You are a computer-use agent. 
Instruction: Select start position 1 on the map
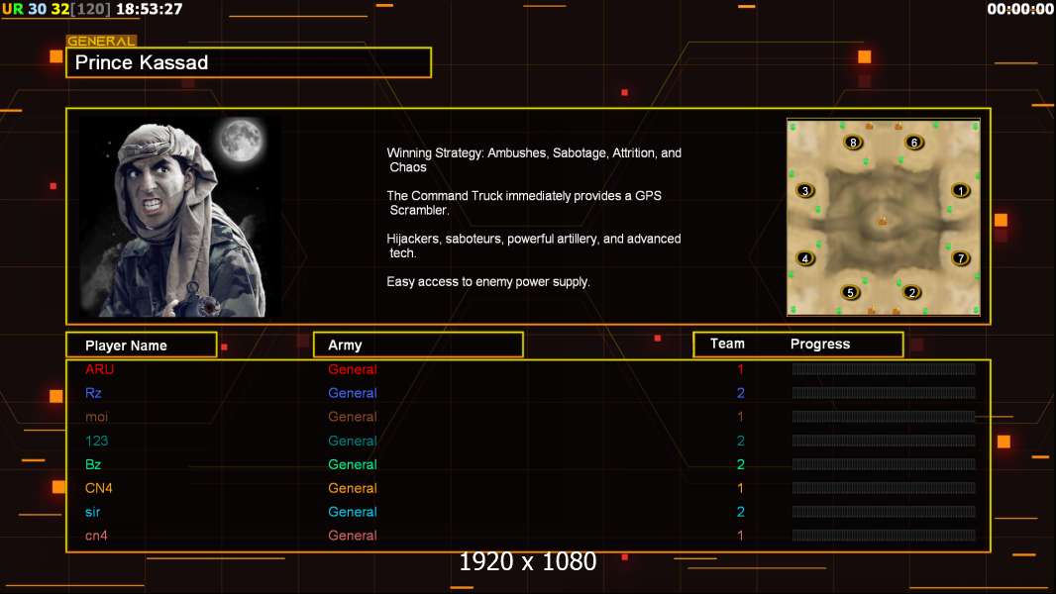[960, 191]
